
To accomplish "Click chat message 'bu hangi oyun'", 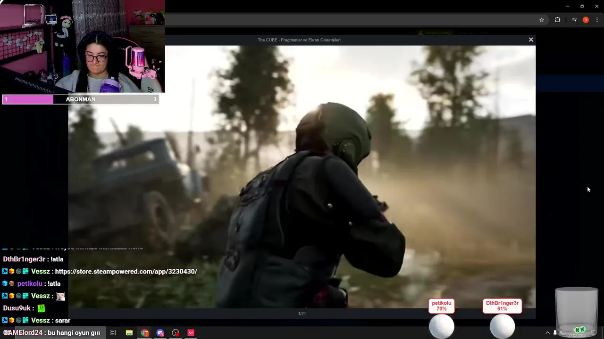I will pyautogui.click(x=74, y=332).
